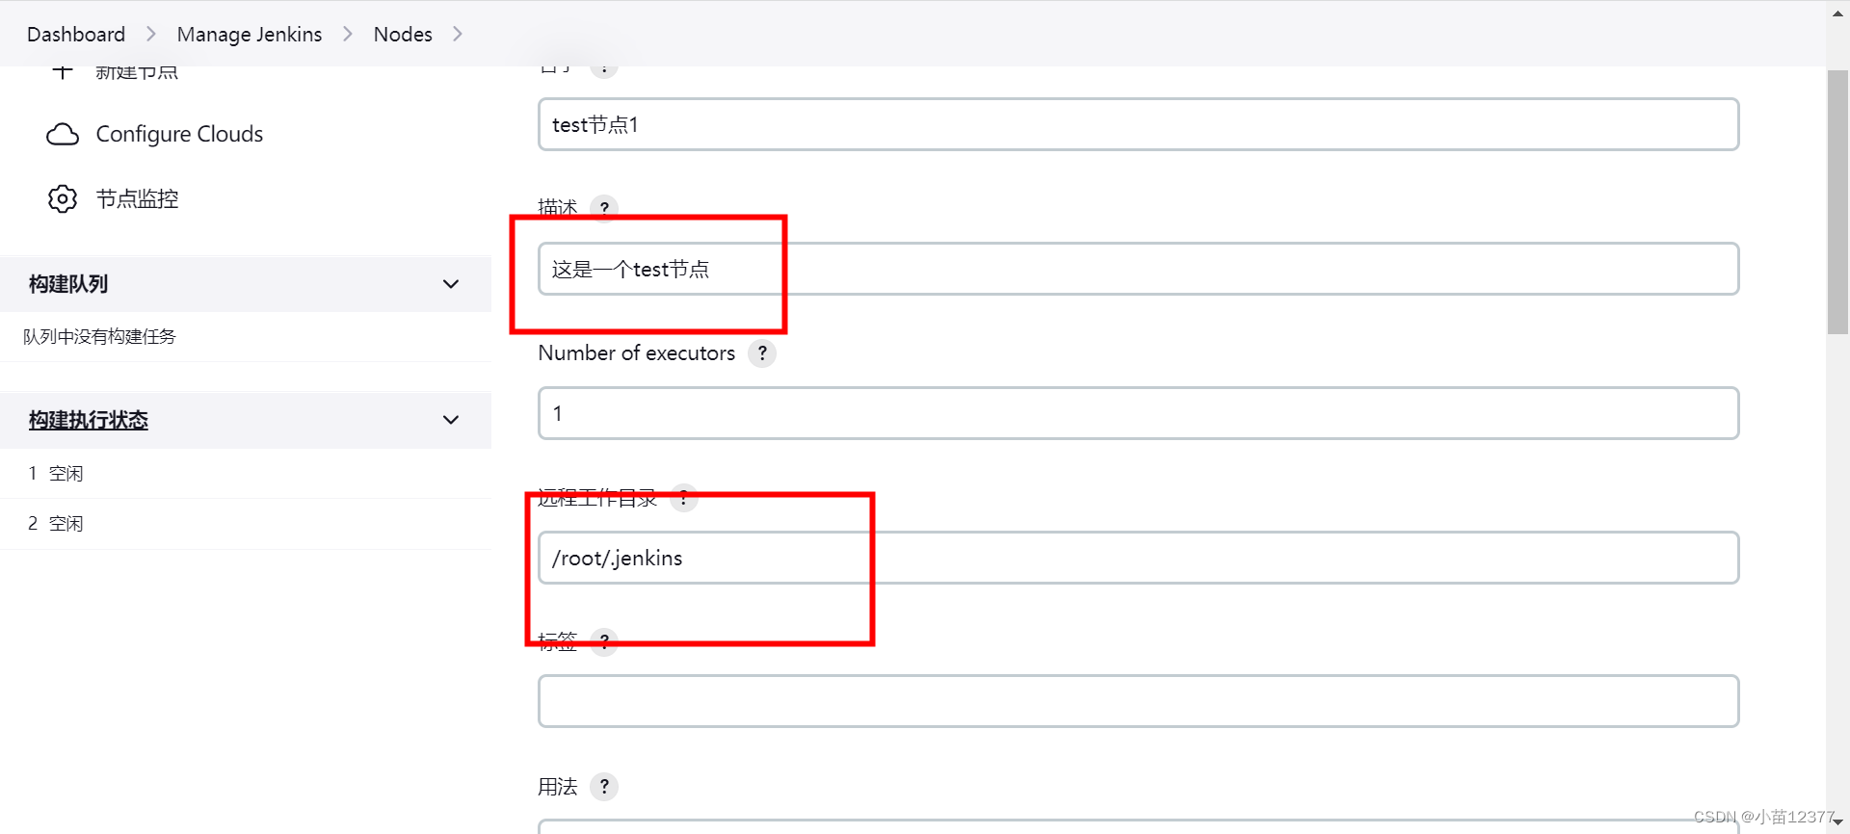Open help icon beside 远程工作目录

[684, 498]
